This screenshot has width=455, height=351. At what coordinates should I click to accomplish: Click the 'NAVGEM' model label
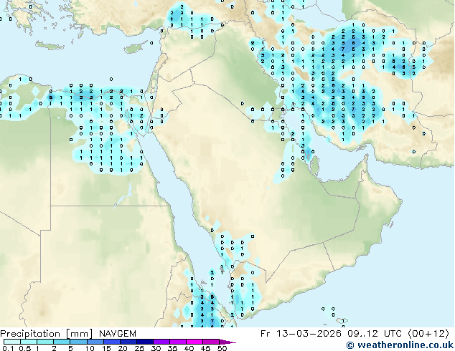pyautogui.click(x=118, y=334)
